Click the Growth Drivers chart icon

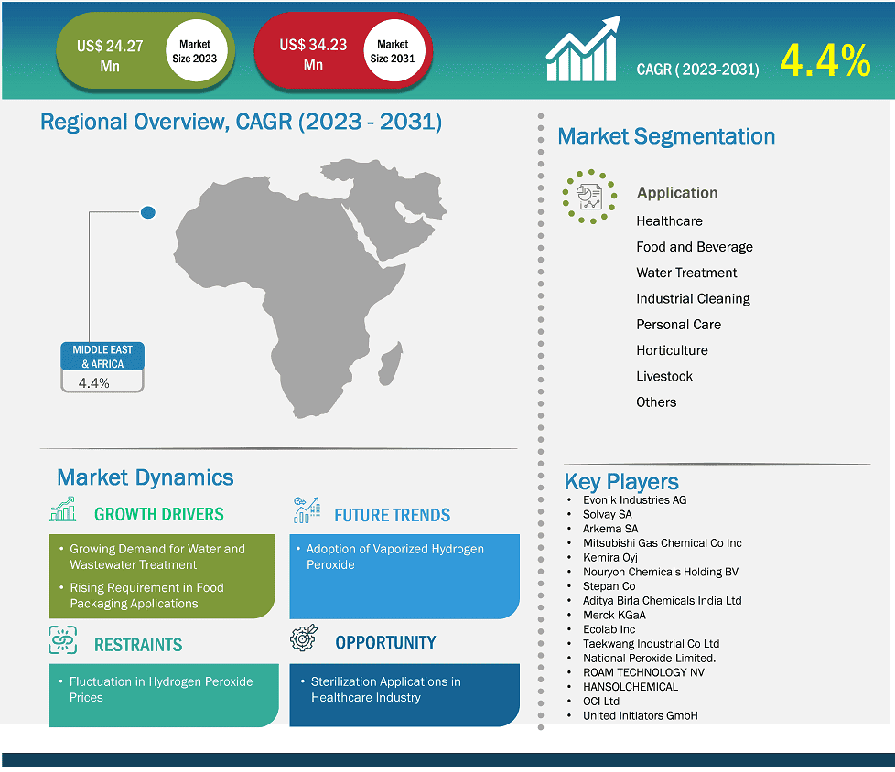(x=63, y=510)
